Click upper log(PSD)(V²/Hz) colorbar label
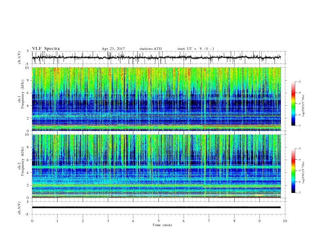This screenshot has width=321, height=248. (x=304, y=106)
